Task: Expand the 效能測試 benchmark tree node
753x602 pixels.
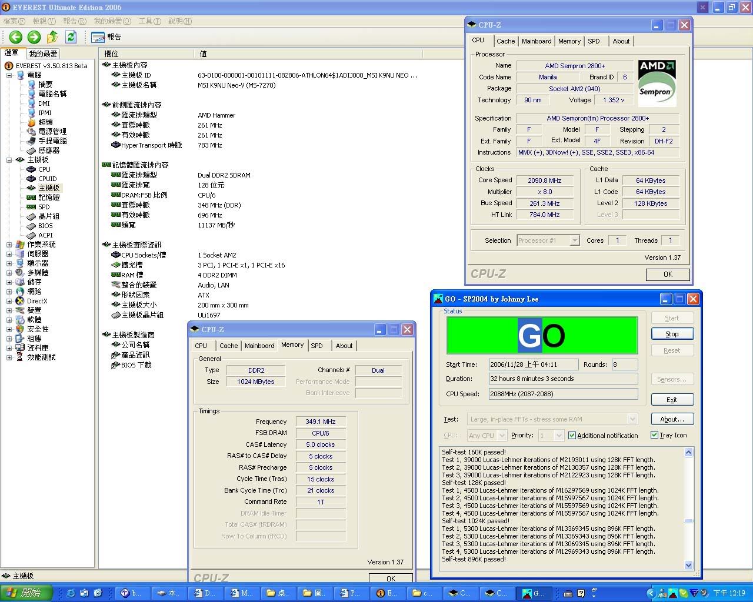Action: 9,357
